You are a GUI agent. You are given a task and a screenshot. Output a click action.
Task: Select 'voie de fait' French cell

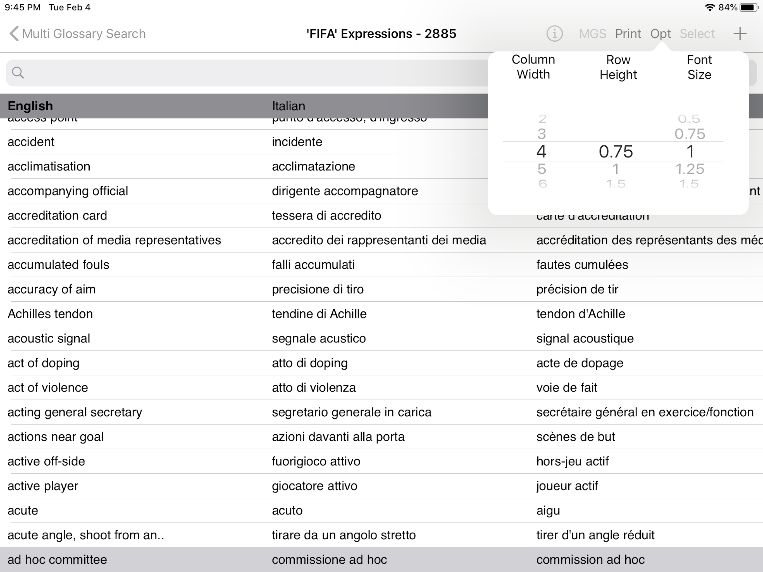pos(567,387)
